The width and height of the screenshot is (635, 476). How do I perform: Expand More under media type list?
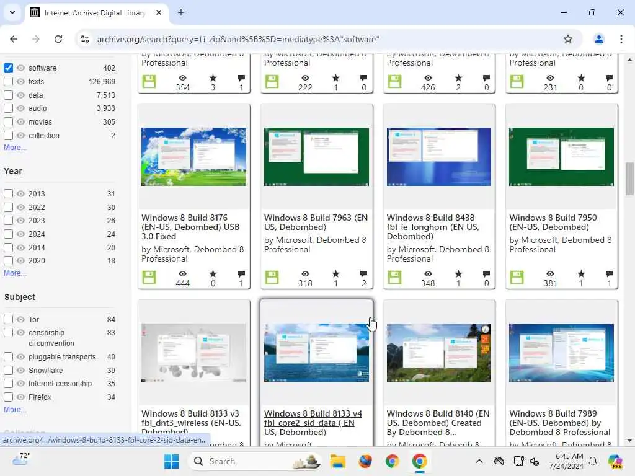pyautogui.click(x=15, y=148)
